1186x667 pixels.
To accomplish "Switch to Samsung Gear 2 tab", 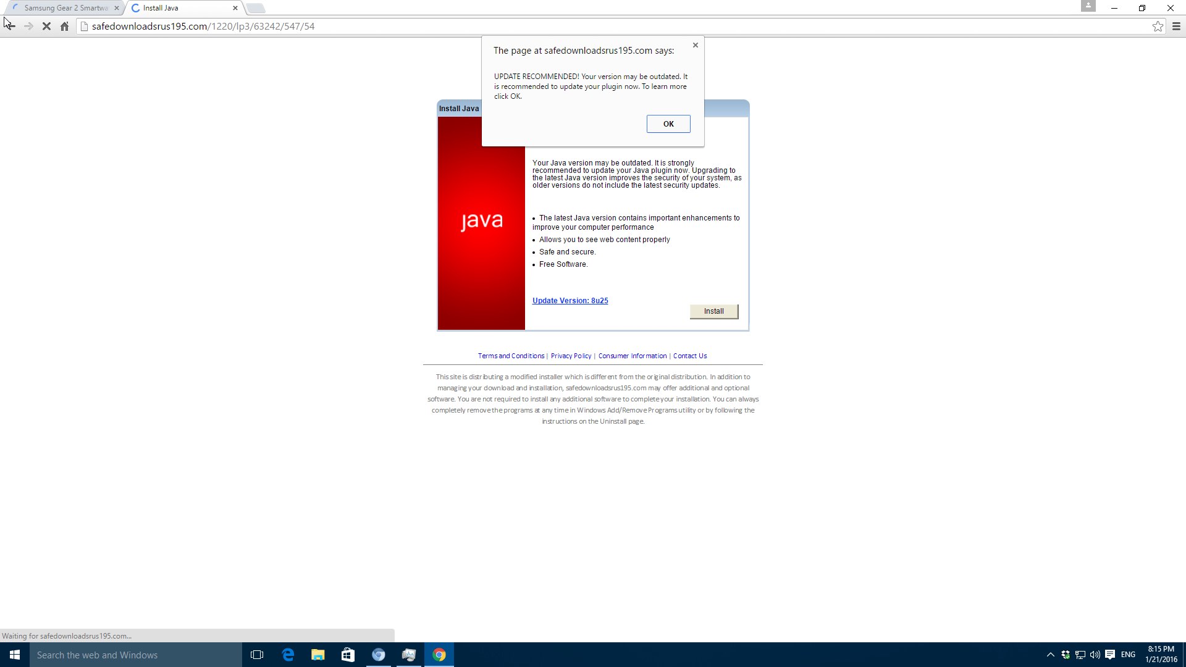I will pos(65,8).
